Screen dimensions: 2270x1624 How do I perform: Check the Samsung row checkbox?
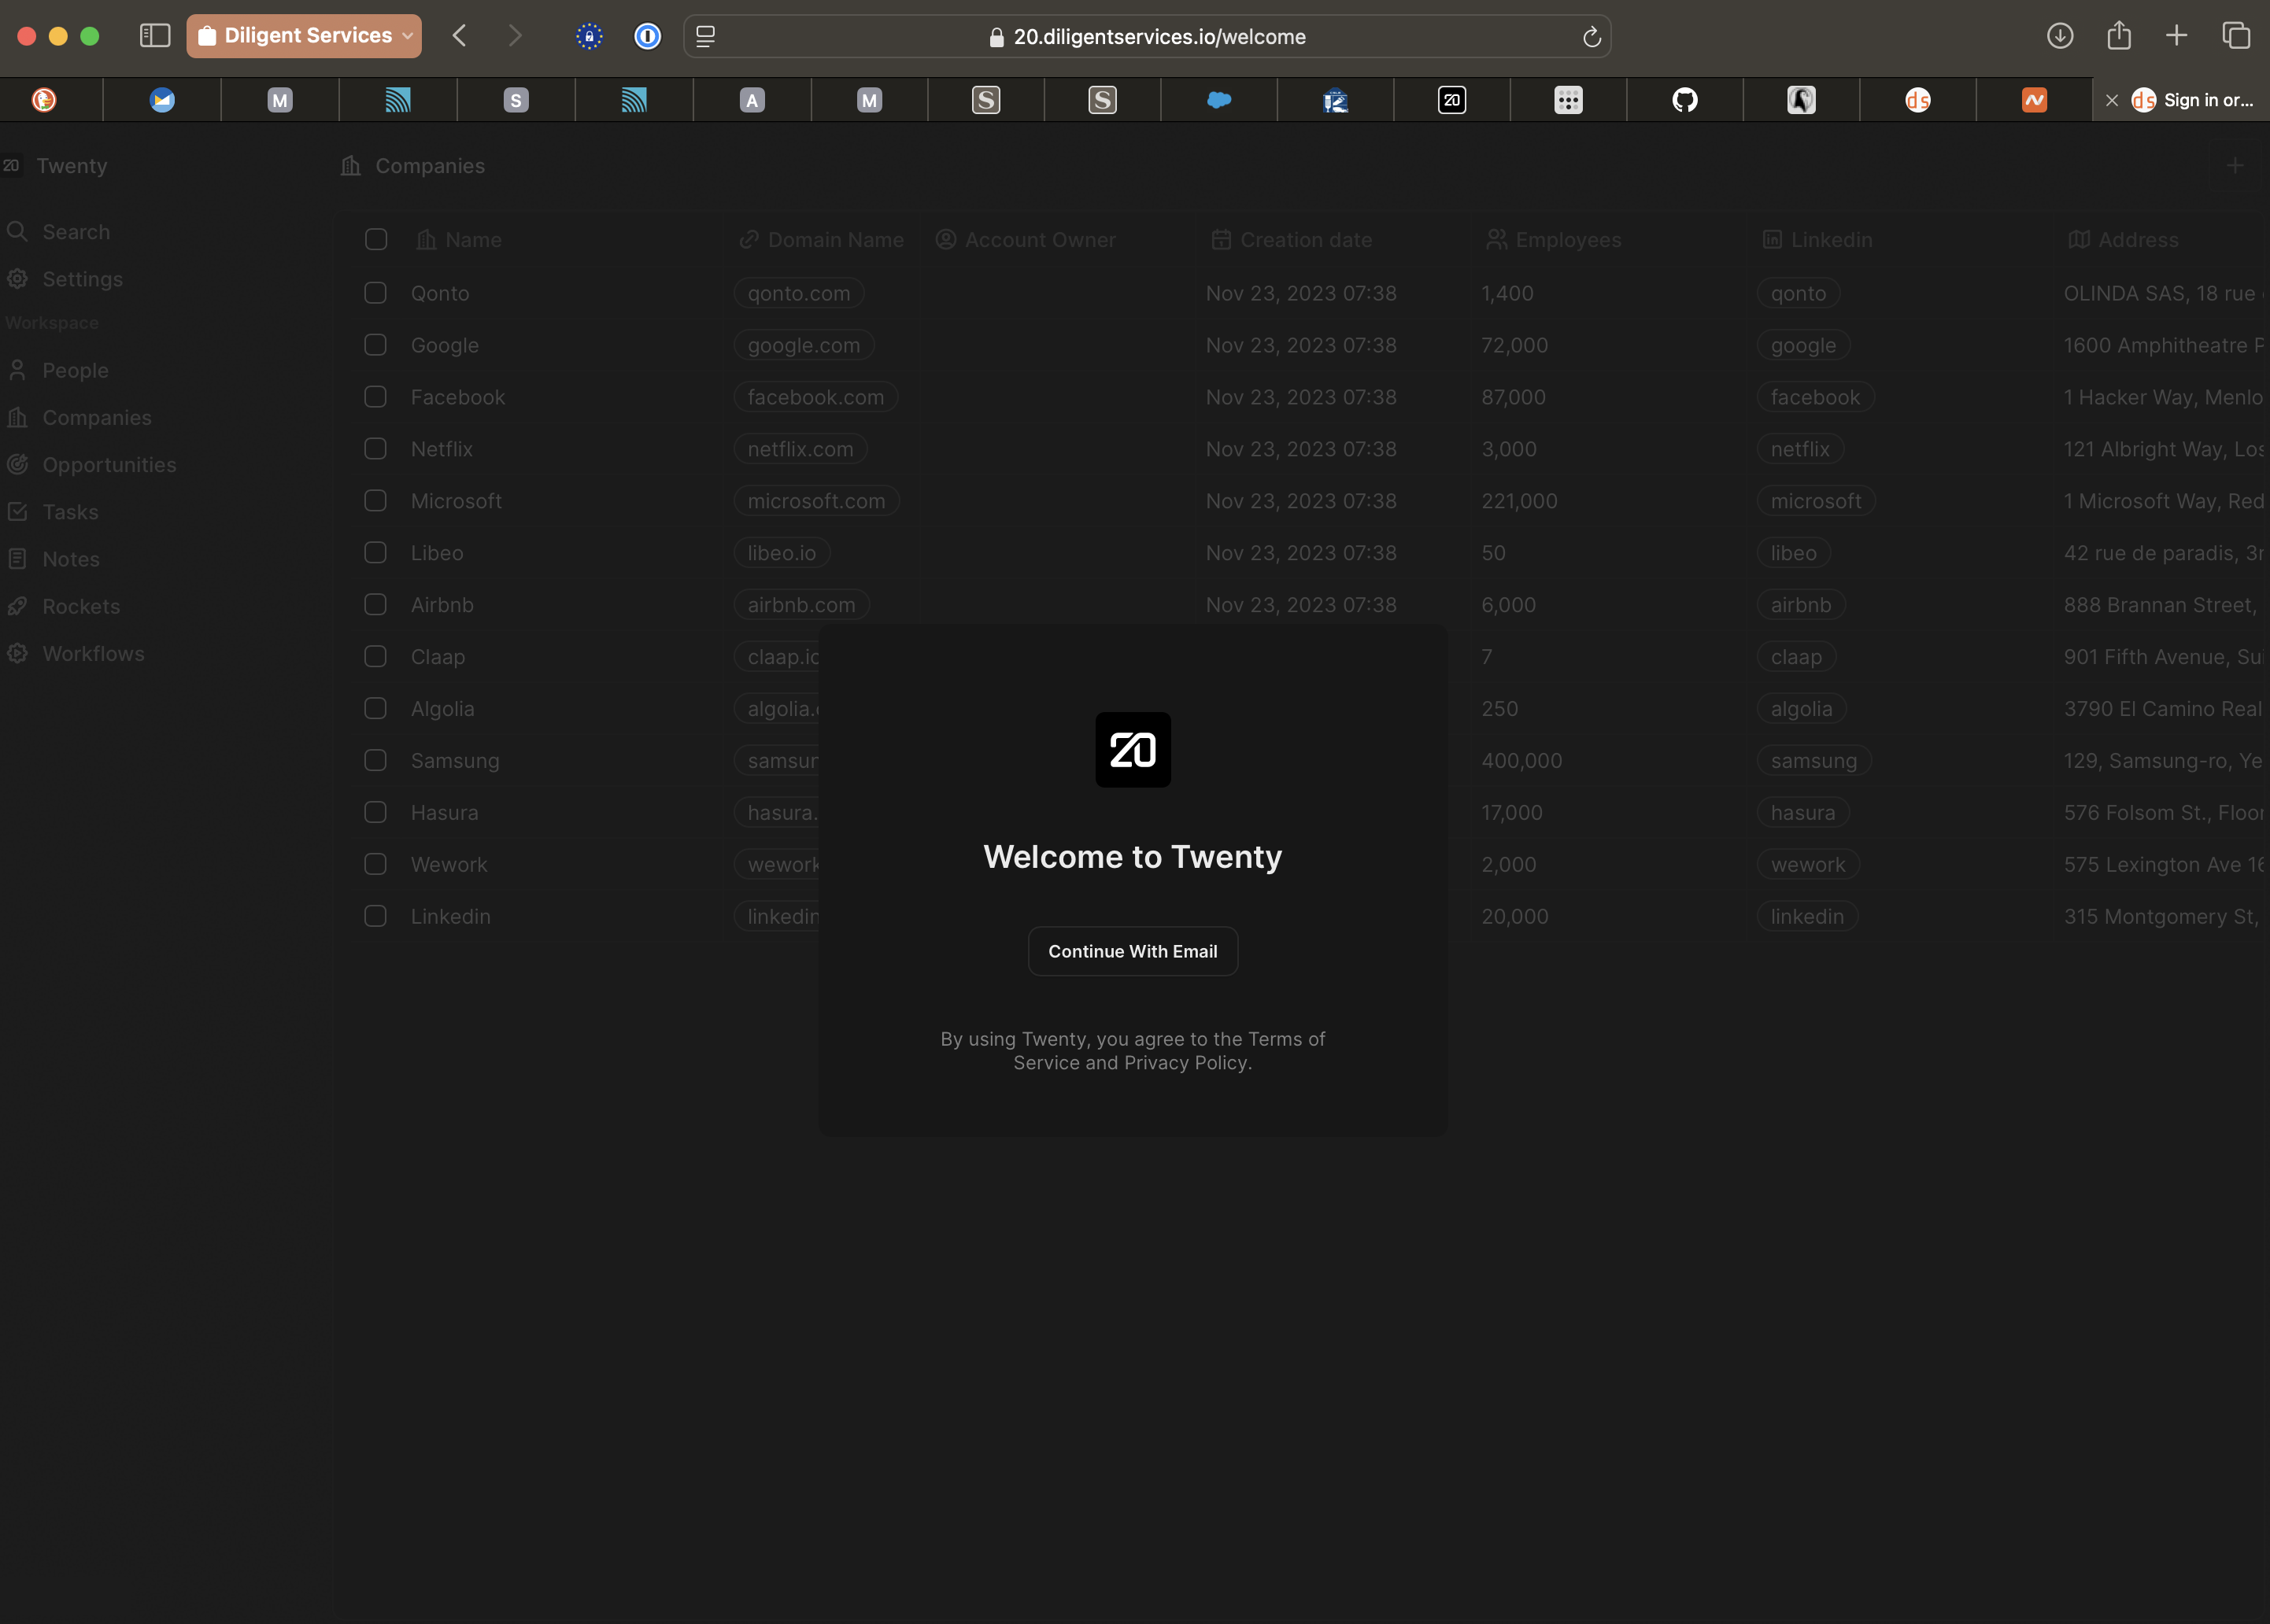375,761
